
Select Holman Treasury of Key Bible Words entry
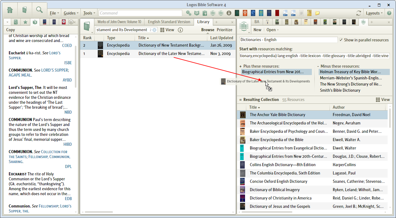pos(354,72)
